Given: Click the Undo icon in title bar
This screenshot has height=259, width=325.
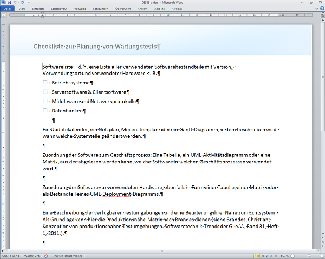Looking at the screenshot, I should (x=15, y=3).
